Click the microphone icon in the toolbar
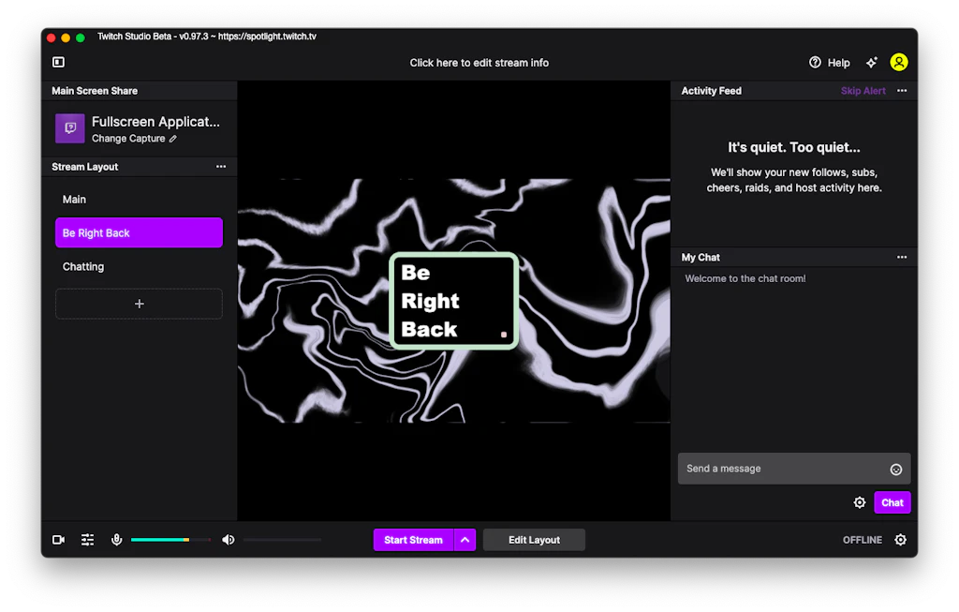Screen dimensions: 959x612 (x=116, y=540)
